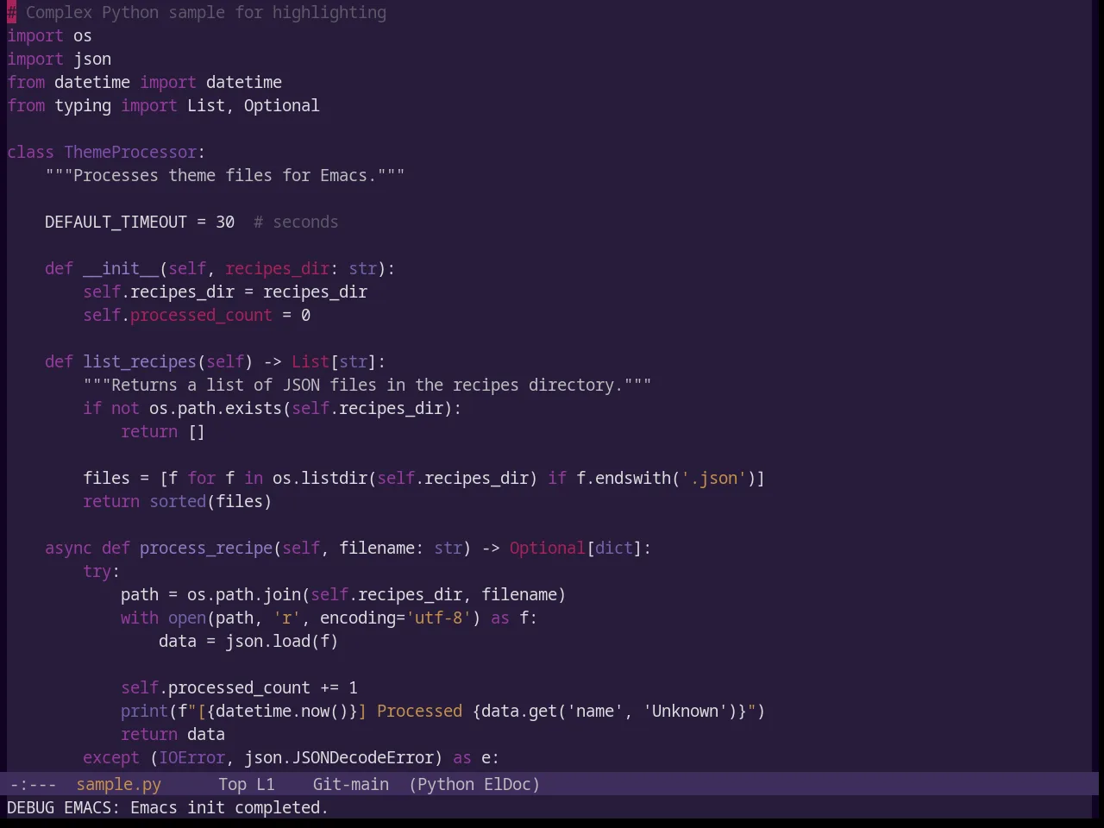Click the __init__ method name

121,268
